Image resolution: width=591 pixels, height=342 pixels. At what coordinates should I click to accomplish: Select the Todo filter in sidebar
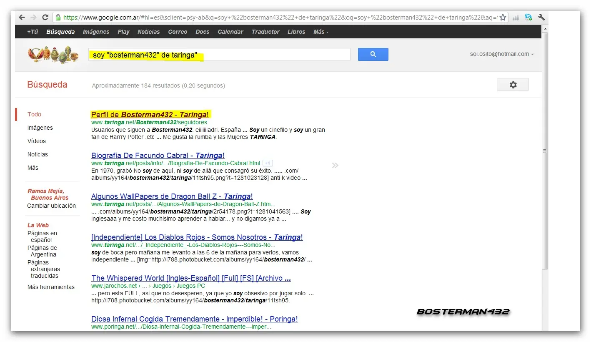pos(34,114)
